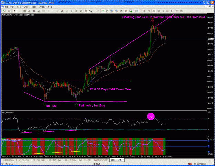Select the active M15 timeframe button
This screenshot has height=166, width=215.
(153, 11)
